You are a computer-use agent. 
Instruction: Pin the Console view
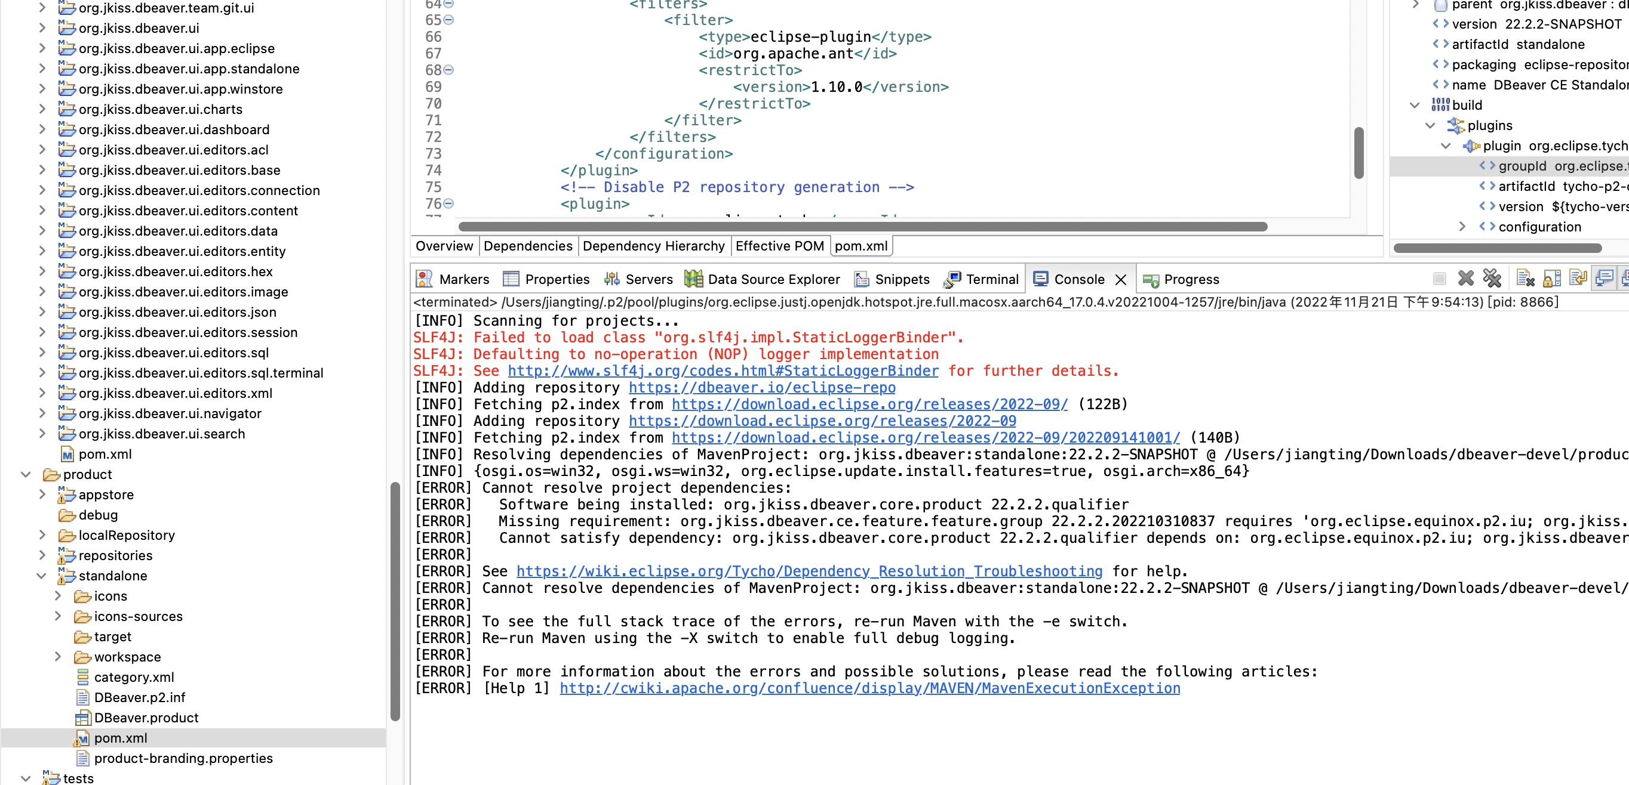pyautogui.click(x=1604, y=279)
